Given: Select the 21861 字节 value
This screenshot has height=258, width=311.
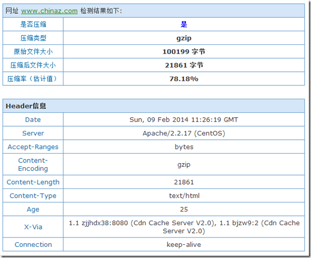Looking at the screenshot, I should [x=184, y=65].
